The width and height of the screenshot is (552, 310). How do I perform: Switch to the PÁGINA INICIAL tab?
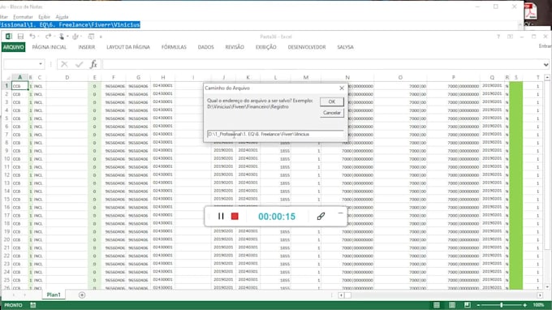pyautogui.click(x=50, y=47)
